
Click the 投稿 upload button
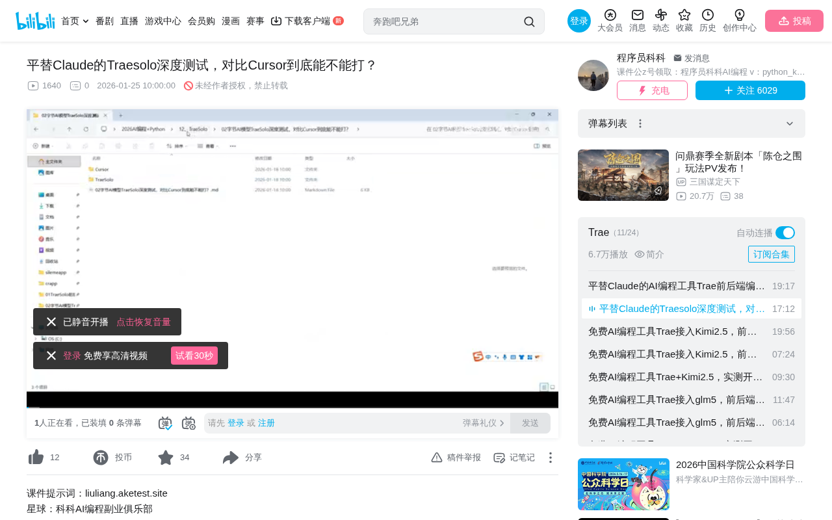point(794,21)
